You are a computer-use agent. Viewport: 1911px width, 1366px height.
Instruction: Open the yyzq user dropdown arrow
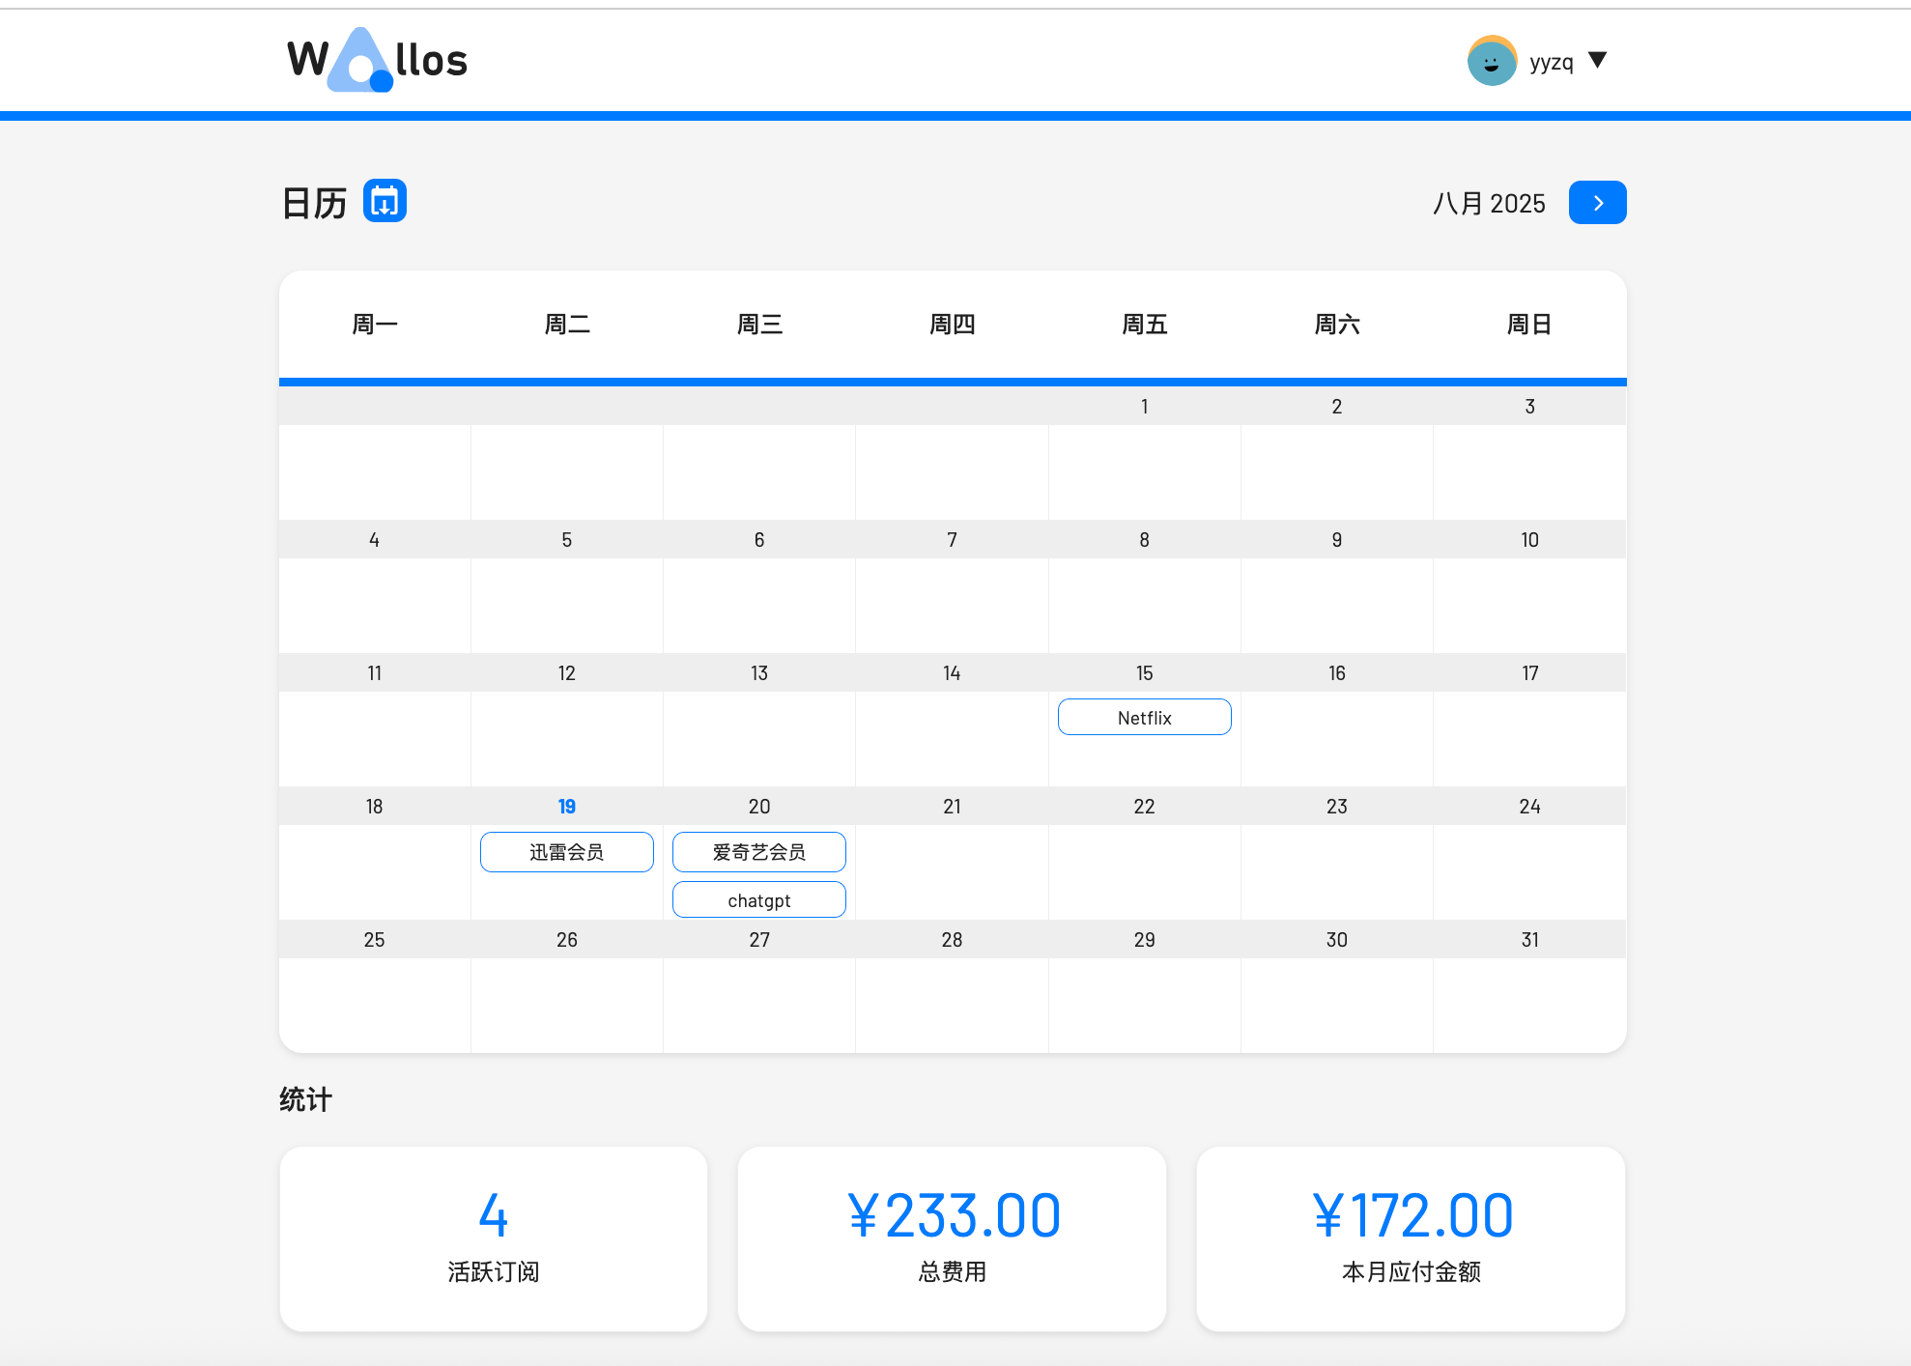(x=1597, y=60)
